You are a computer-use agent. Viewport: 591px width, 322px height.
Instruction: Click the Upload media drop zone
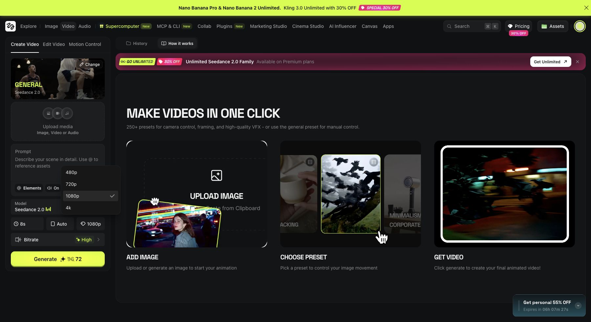(x=58, y=122)
